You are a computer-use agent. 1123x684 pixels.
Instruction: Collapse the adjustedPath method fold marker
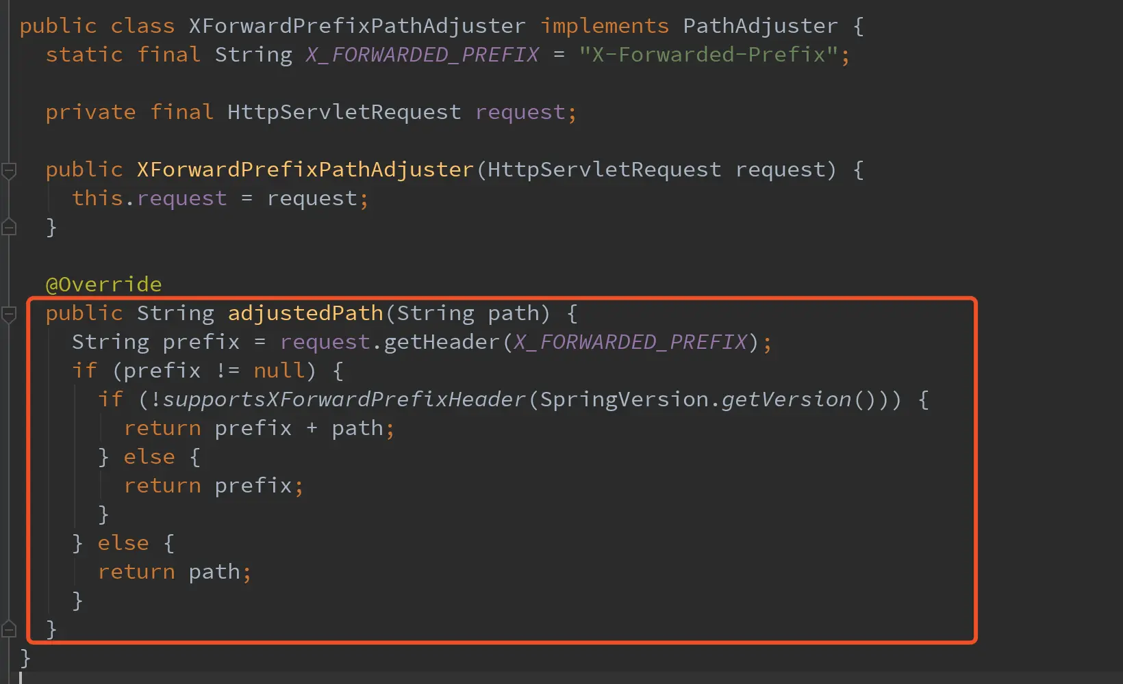[9, 314]
